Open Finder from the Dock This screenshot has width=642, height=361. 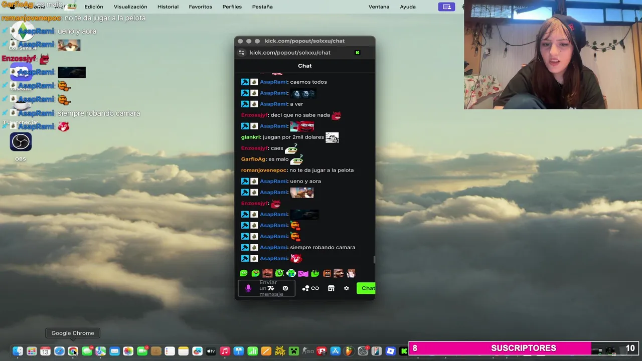pos(18,351)
